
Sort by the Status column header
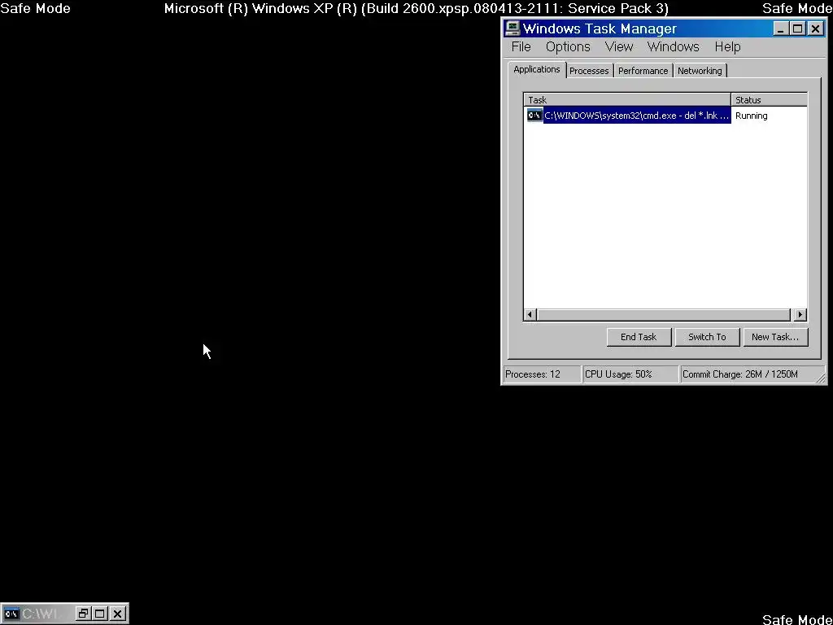click(770, 100)
